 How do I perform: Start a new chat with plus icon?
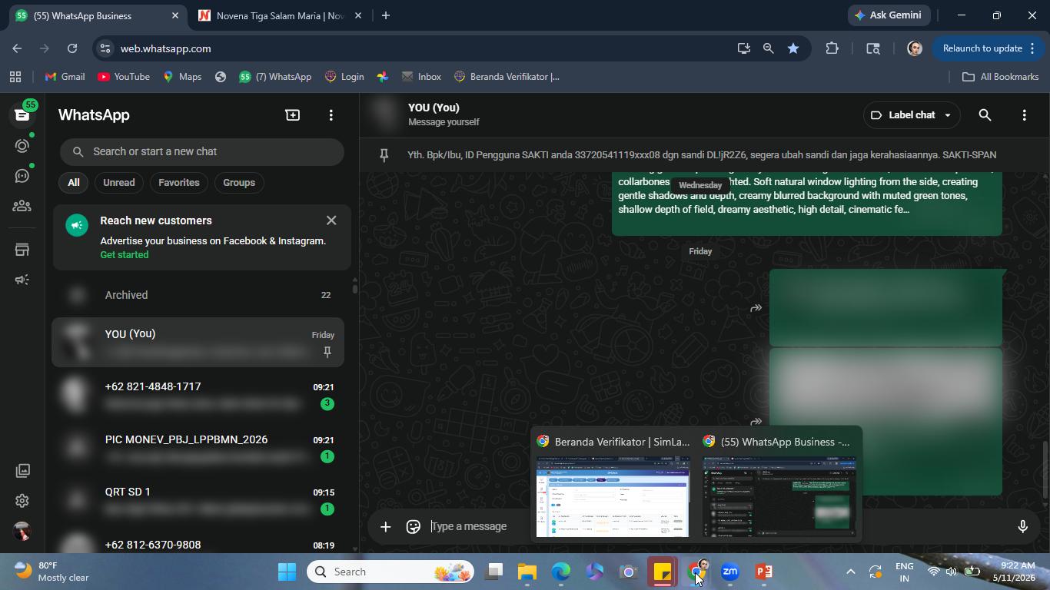tap(292, 114)
